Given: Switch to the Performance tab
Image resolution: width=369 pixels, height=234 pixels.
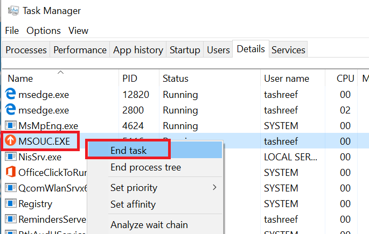Looking at the screenshot, I should coord(80,49).
